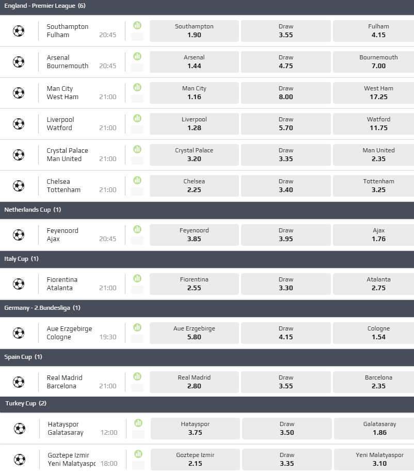Select Barcelona odds 2.35
The width and height of the screenshot is (414, 473).
tap(378, 382)
